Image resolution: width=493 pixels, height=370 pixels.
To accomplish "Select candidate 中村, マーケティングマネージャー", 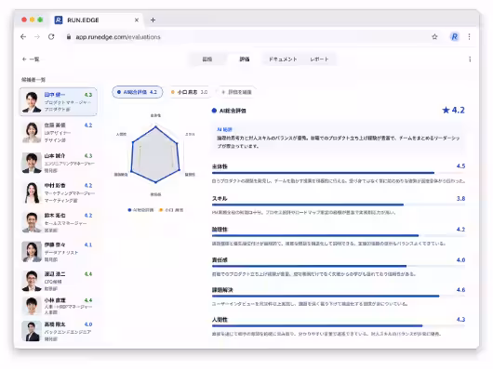I will pyautogui.click(x=59, y=192).
